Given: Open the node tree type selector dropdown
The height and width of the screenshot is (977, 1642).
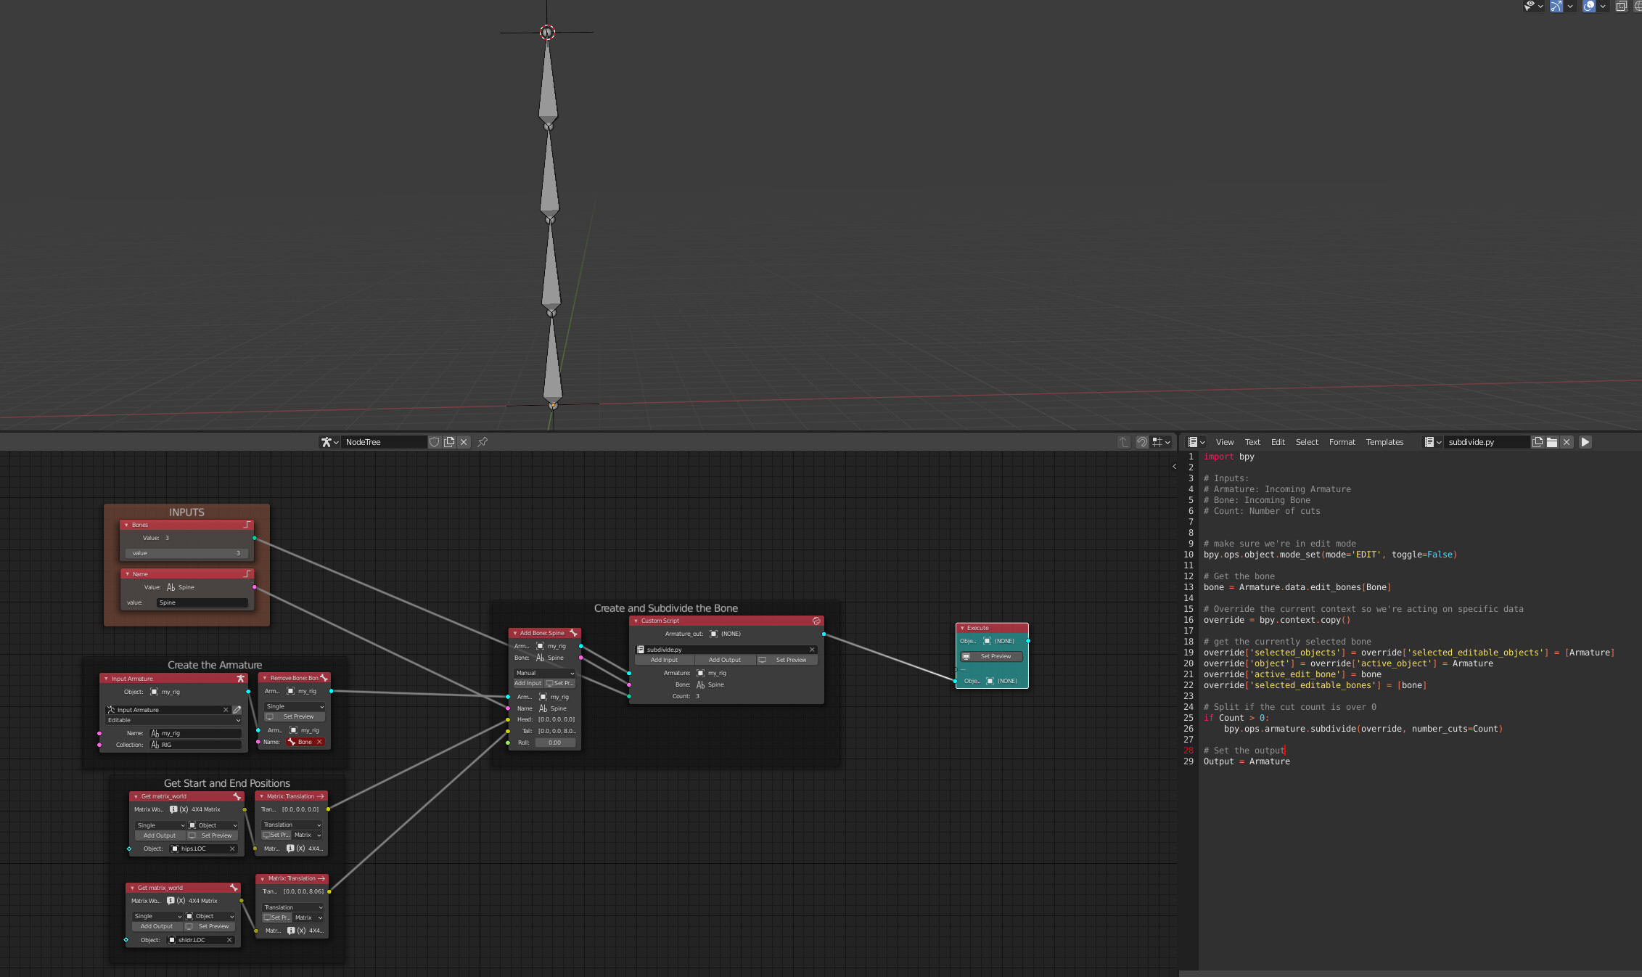Looking at the screenshot, I should pyautogui.click(x=329, y=442).
